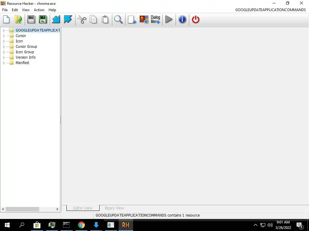Click Resource Hacker taskbar button

[126, 225]
